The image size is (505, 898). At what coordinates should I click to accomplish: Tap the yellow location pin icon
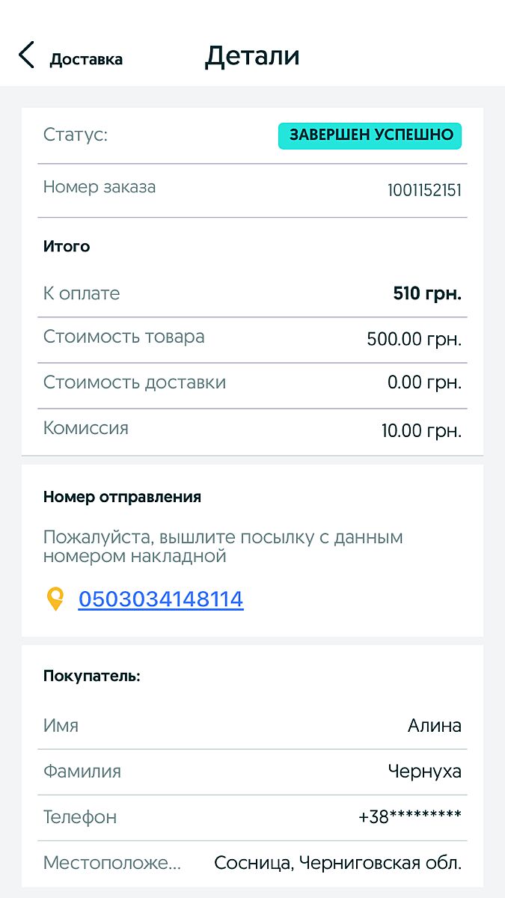55,599
